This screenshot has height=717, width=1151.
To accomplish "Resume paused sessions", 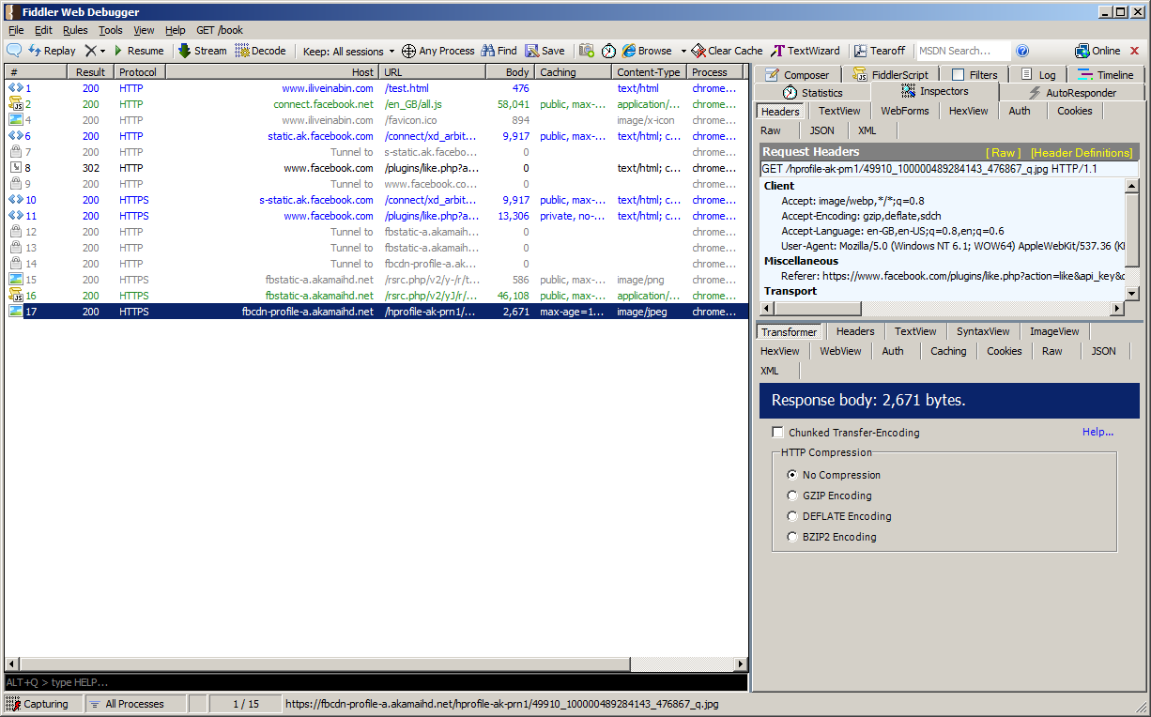I will coord(138,51).
